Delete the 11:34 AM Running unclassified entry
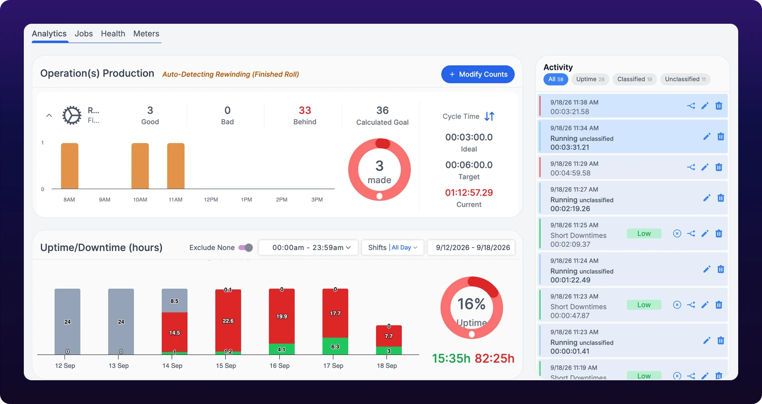This screenshot has width=762, height=404. pyautogui.click(x=721, y=137)
